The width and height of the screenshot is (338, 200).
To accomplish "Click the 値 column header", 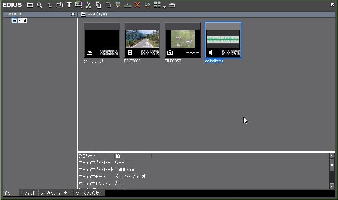I will tap(133, 156).
